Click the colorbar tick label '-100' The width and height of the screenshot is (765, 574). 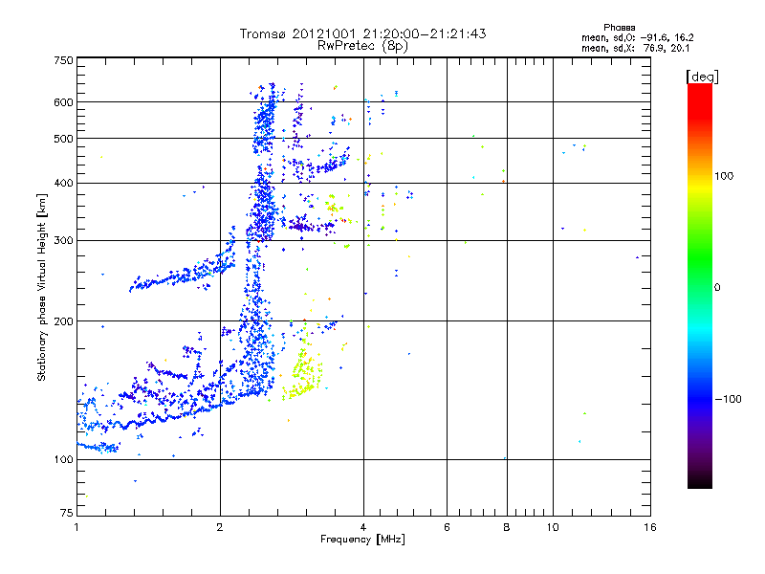(x=728, y=399)
